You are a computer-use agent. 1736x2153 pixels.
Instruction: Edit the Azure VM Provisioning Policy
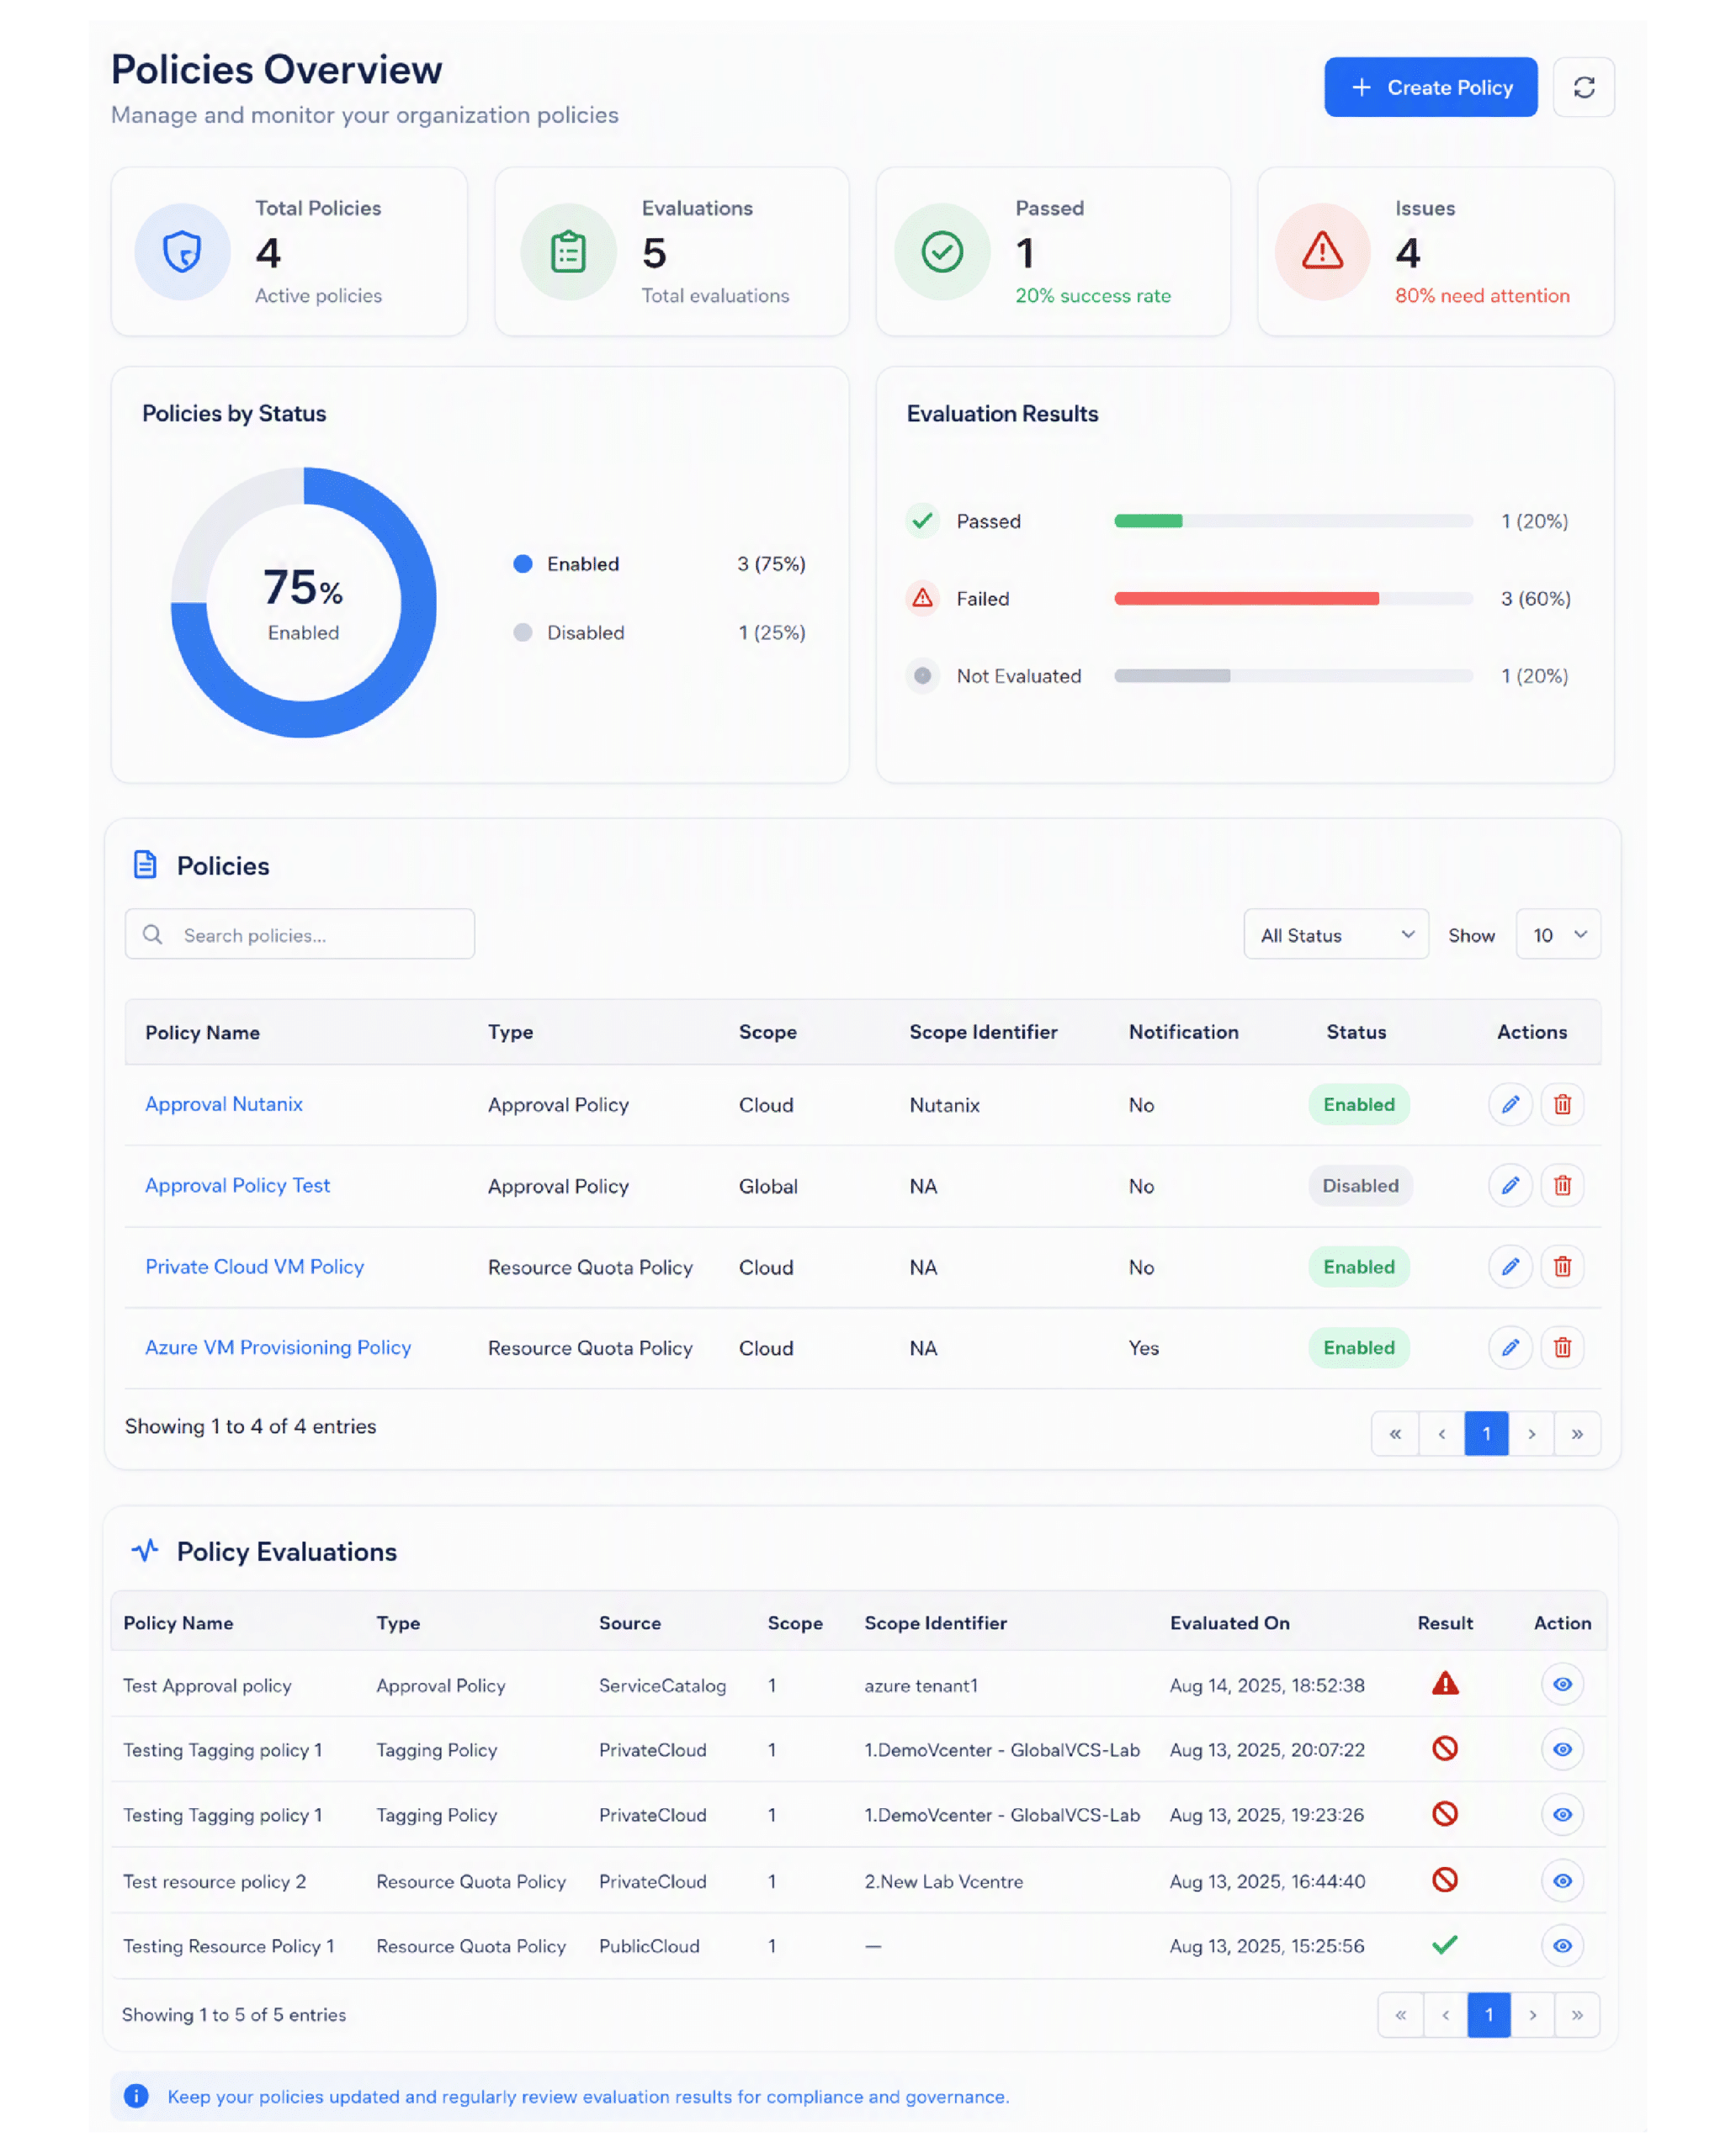click(1510, 1347)
